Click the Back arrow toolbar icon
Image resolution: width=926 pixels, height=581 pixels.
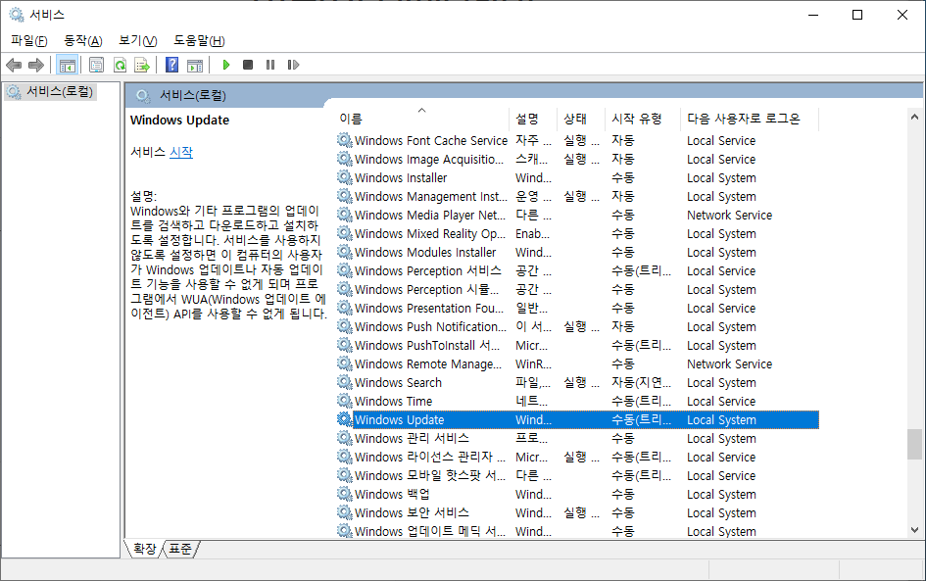(x=14, y=65)
